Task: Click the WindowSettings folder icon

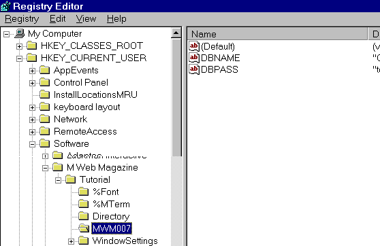Action: [x=83, y=241]
